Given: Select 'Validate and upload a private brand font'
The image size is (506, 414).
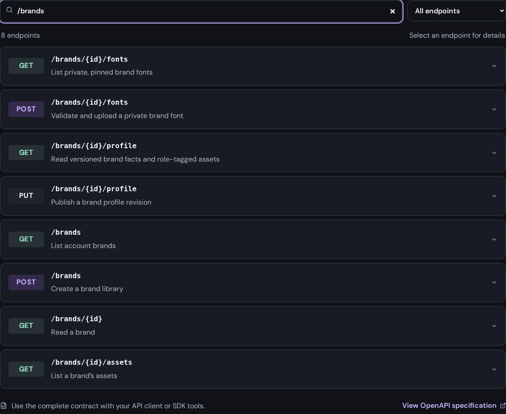Looking at the screenshot, I should pos(117,115).
